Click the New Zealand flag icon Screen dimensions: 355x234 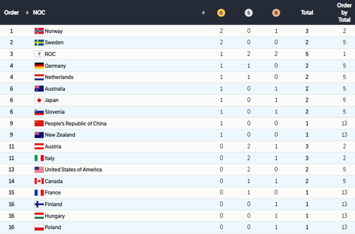[39, 135]
